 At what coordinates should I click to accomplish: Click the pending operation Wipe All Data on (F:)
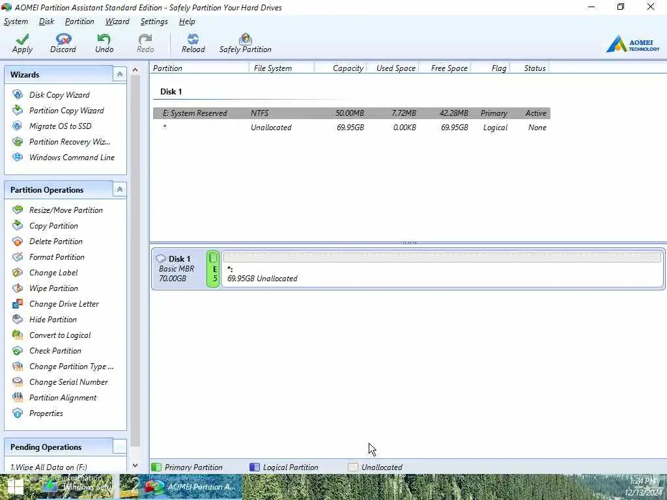tap(49, 467)
